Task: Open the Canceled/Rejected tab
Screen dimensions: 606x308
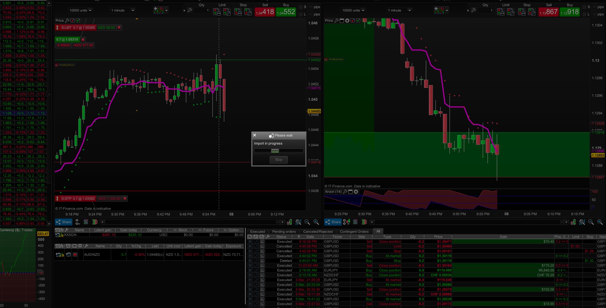Action: pyautogui.click(x=318, y=232)
